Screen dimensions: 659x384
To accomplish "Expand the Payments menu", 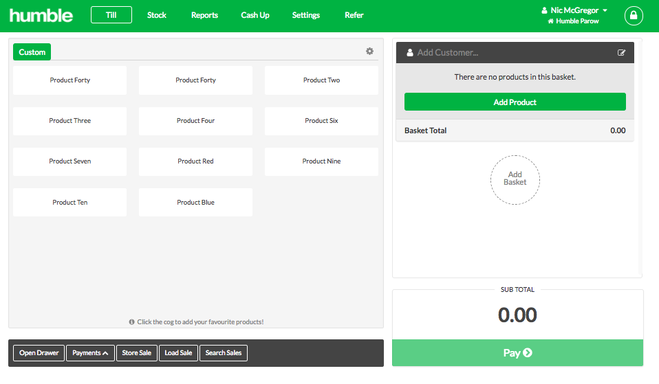I will coord(90,353).
